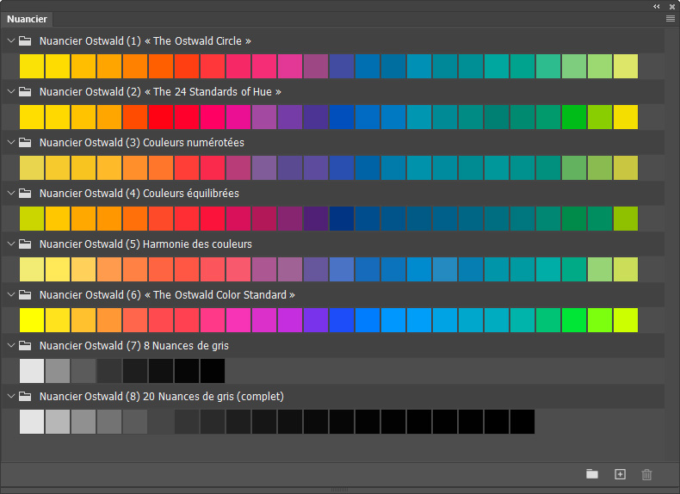Screen dimensions: 680x494
Task: Select group name 'Nuancier Ostwald (4) Couleurs équilibrées'
Action: coord(139,193)
